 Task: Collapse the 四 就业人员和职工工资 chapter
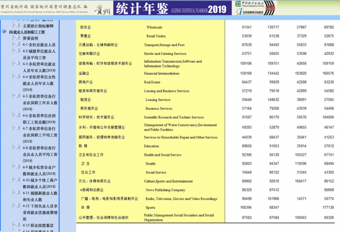(x=5, y=32)
